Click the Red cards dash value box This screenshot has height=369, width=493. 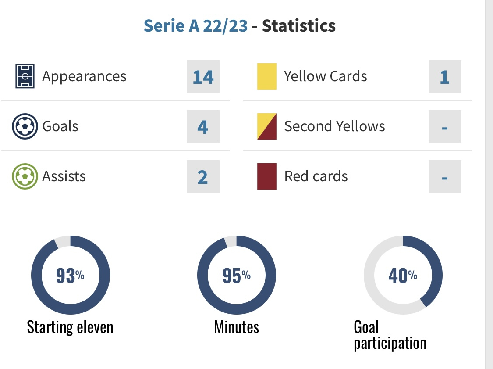click(x=445, y=177)
